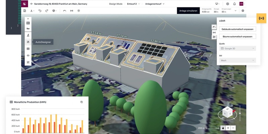Screen dimensions: 268x134
Task: Click the sun path arc icon in the top toolbar
Action: 65,11
